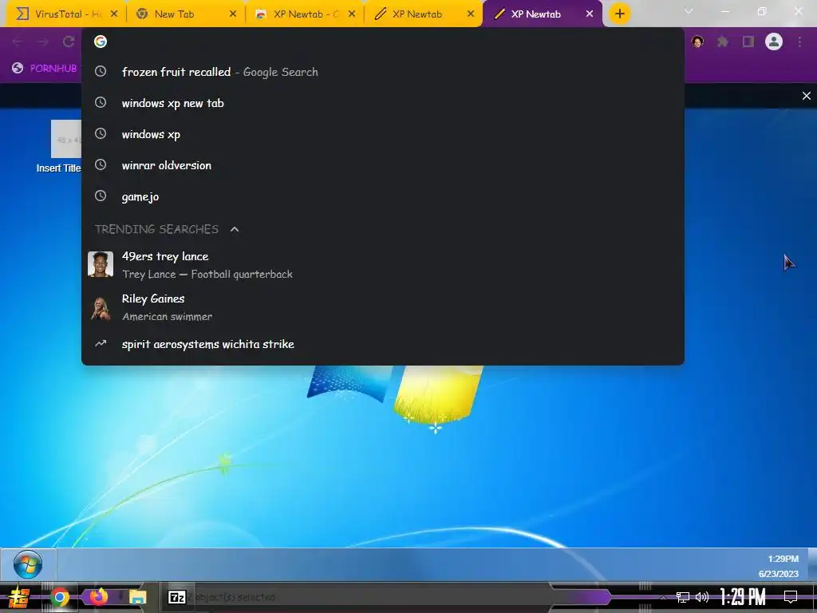Open the custom Start button on OS taskbar
This screenshot has height=613, width=817.
tap(19, 597)
